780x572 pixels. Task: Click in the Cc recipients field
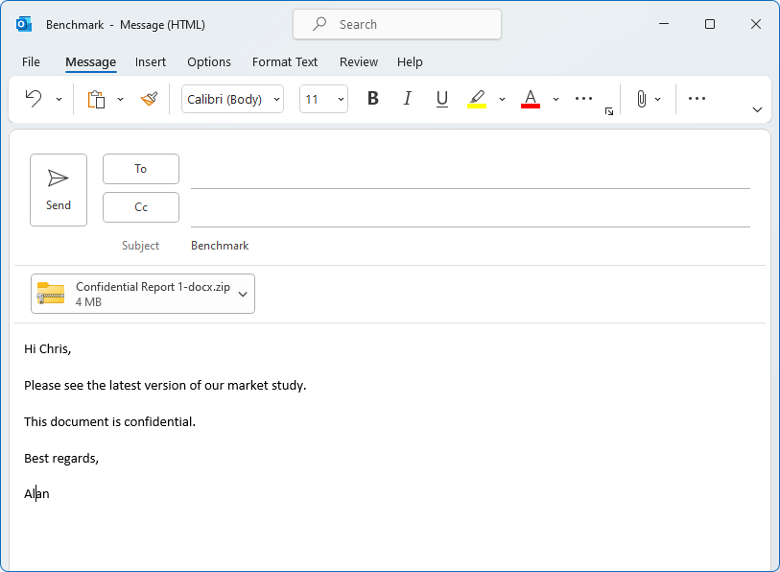[x=470, y=210]
